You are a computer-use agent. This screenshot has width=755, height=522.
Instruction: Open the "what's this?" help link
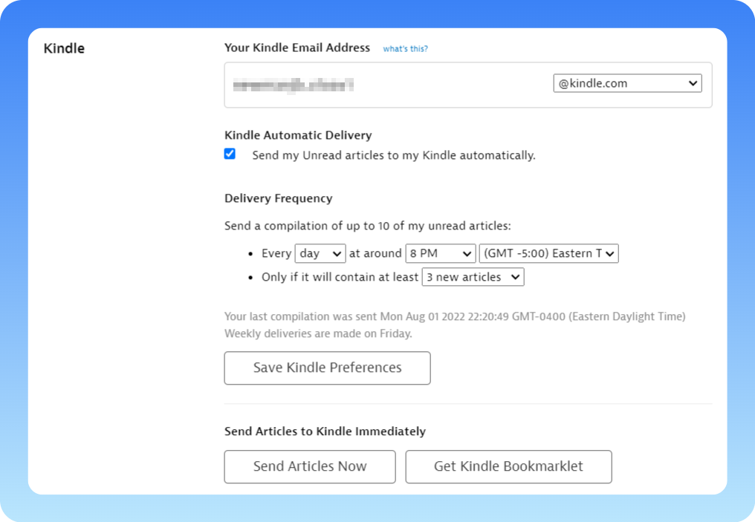pos(405,49)
